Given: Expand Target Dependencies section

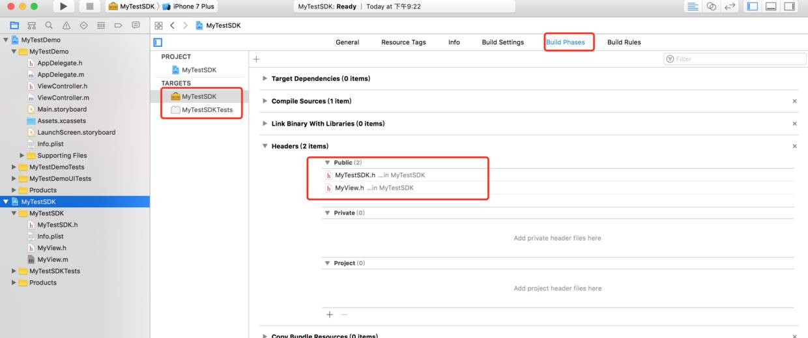Looking at the screenshot, I should 265,79.
